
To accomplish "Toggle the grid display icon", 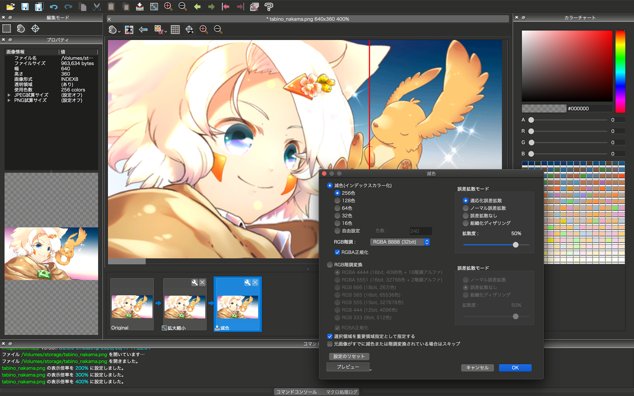I will (x=175, y=29).
